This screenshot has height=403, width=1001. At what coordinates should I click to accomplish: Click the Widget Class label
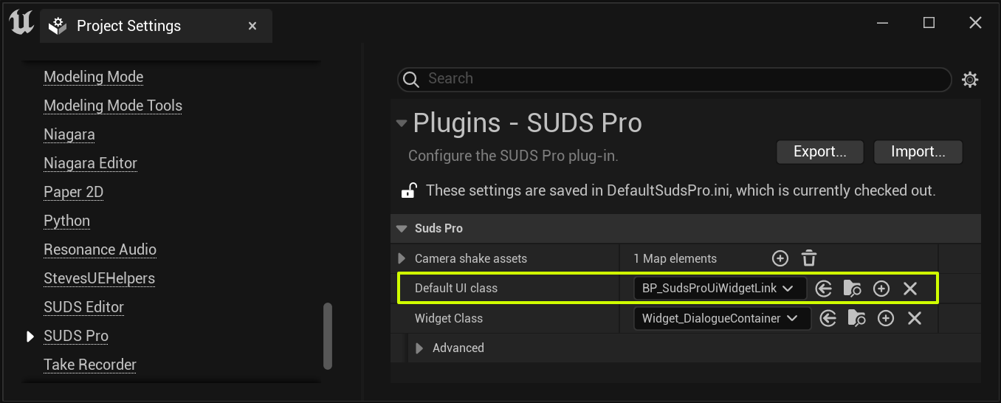449,318
